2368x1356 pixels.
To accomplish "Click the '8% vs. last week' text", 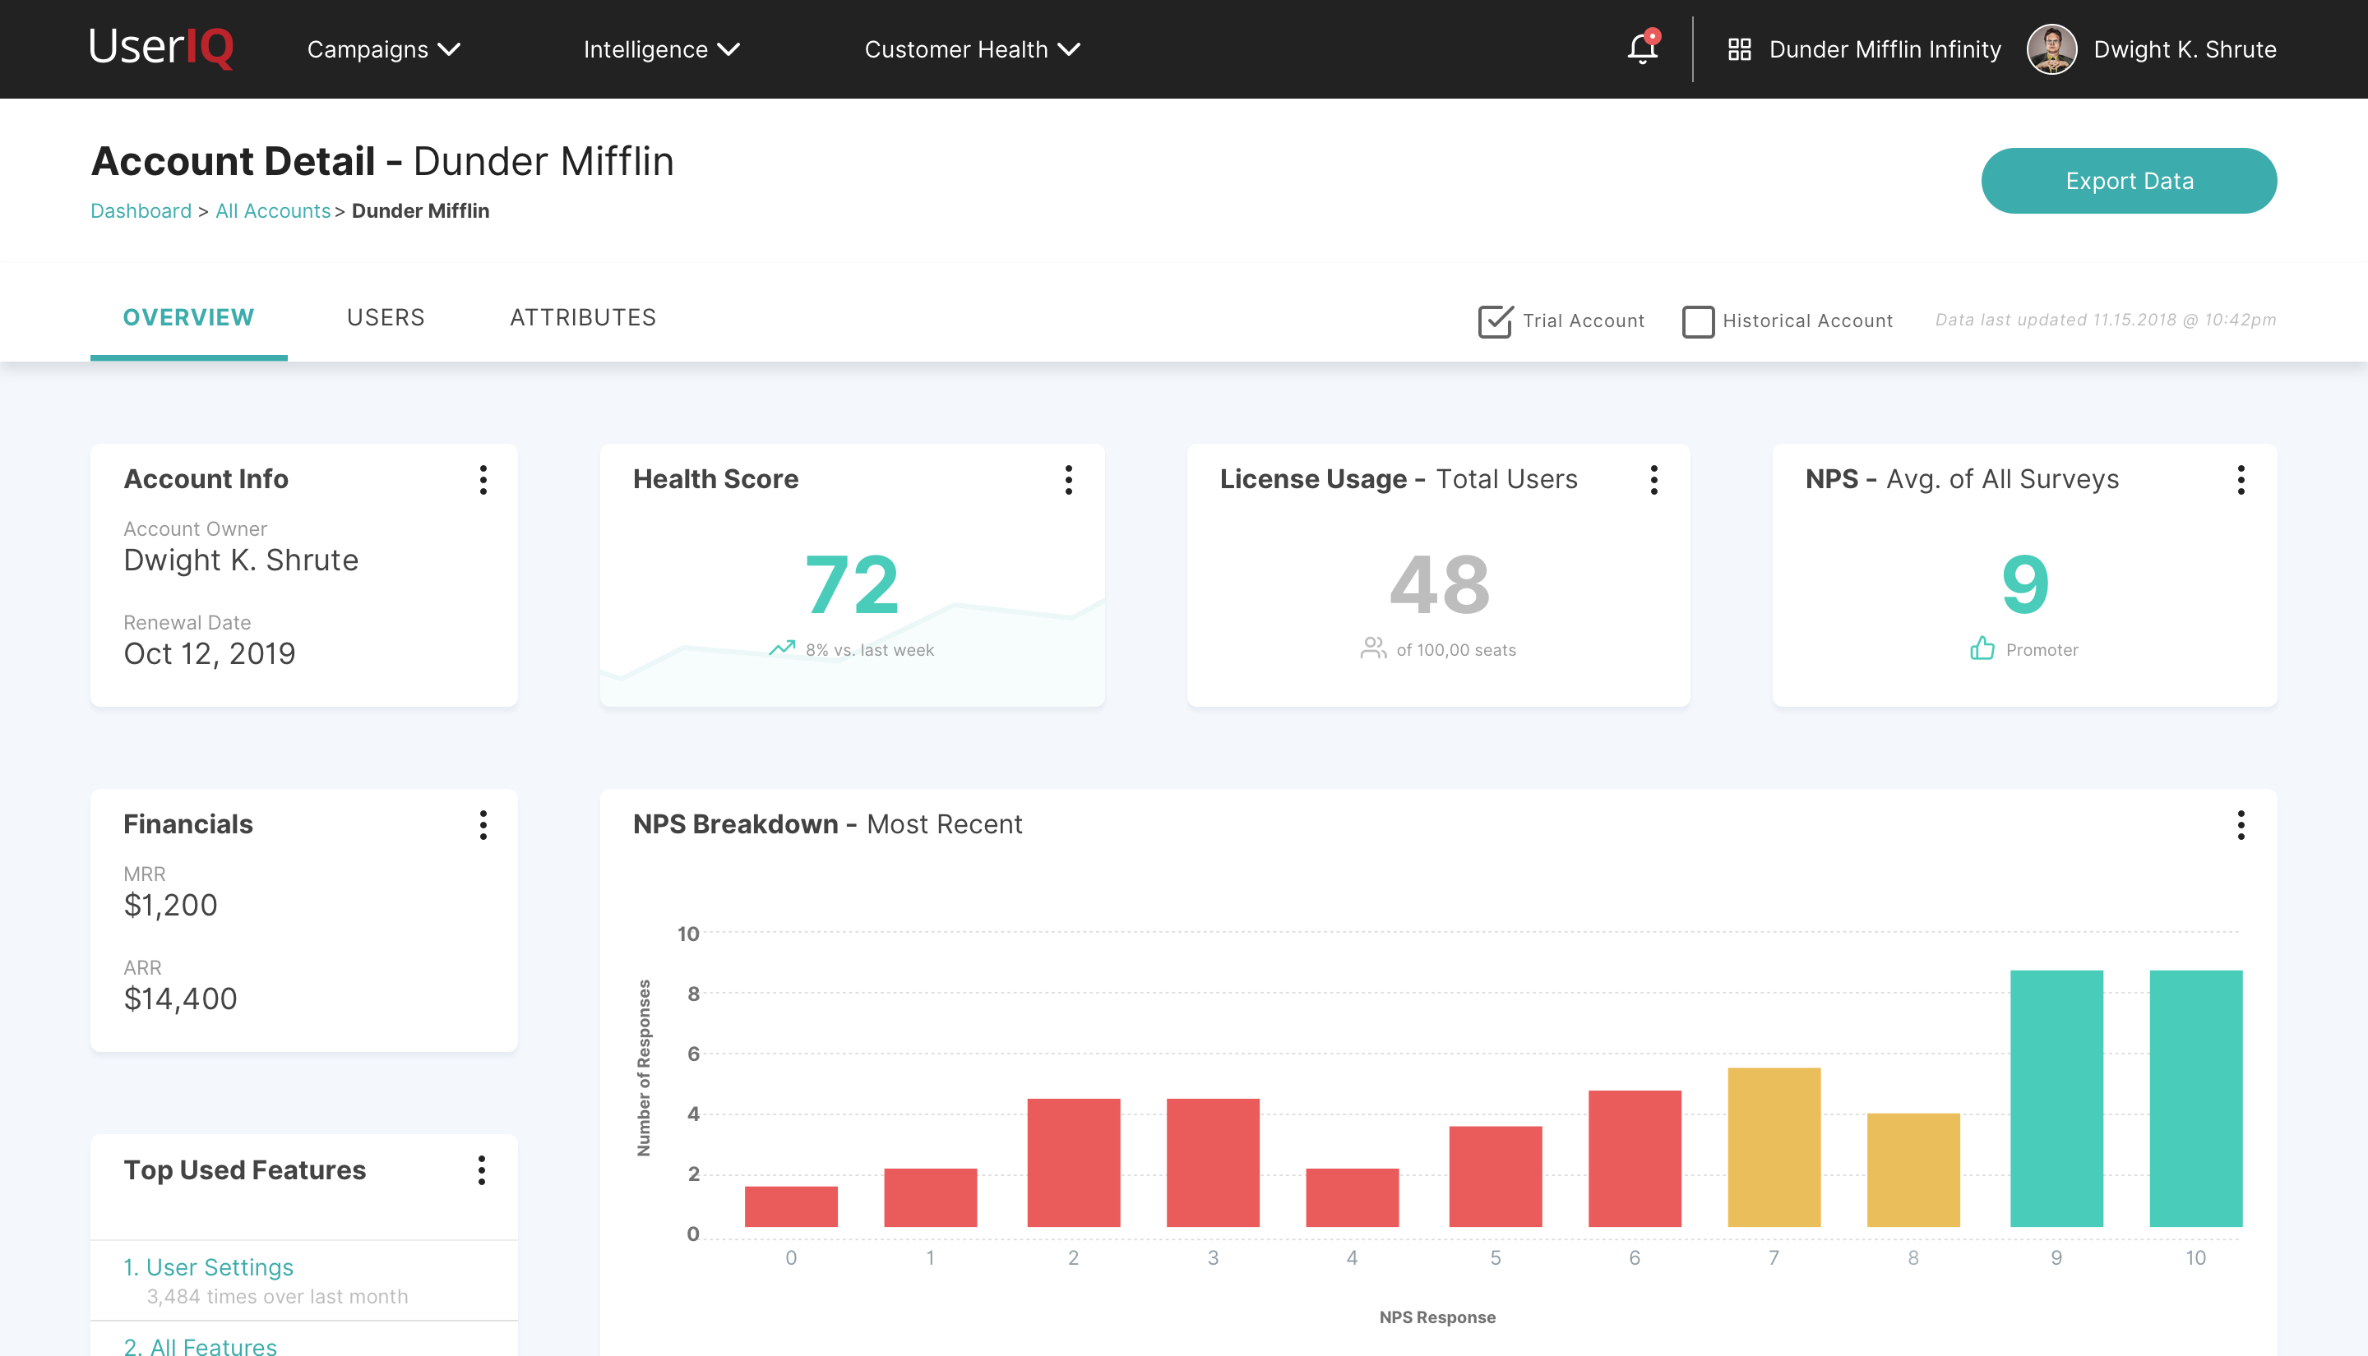I will pyautogui.click(x=870, y=650).
